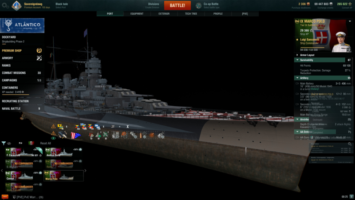This screenshot has width=355, height=200.
Task: Open the orange chat button
Action: (x=5, y=196)
